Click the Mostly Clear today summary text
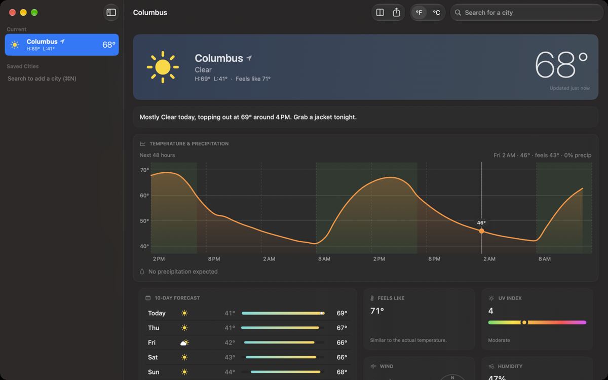This screenshot has width=608, height=380. [248, 117]
